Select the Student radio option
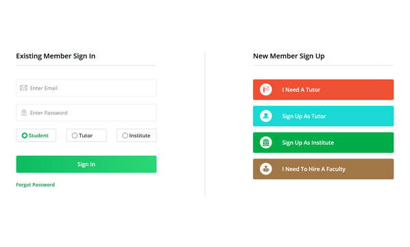 point(36,136)
